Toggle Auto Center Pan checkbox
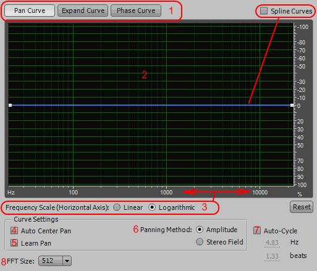 [x=14, y=231]
